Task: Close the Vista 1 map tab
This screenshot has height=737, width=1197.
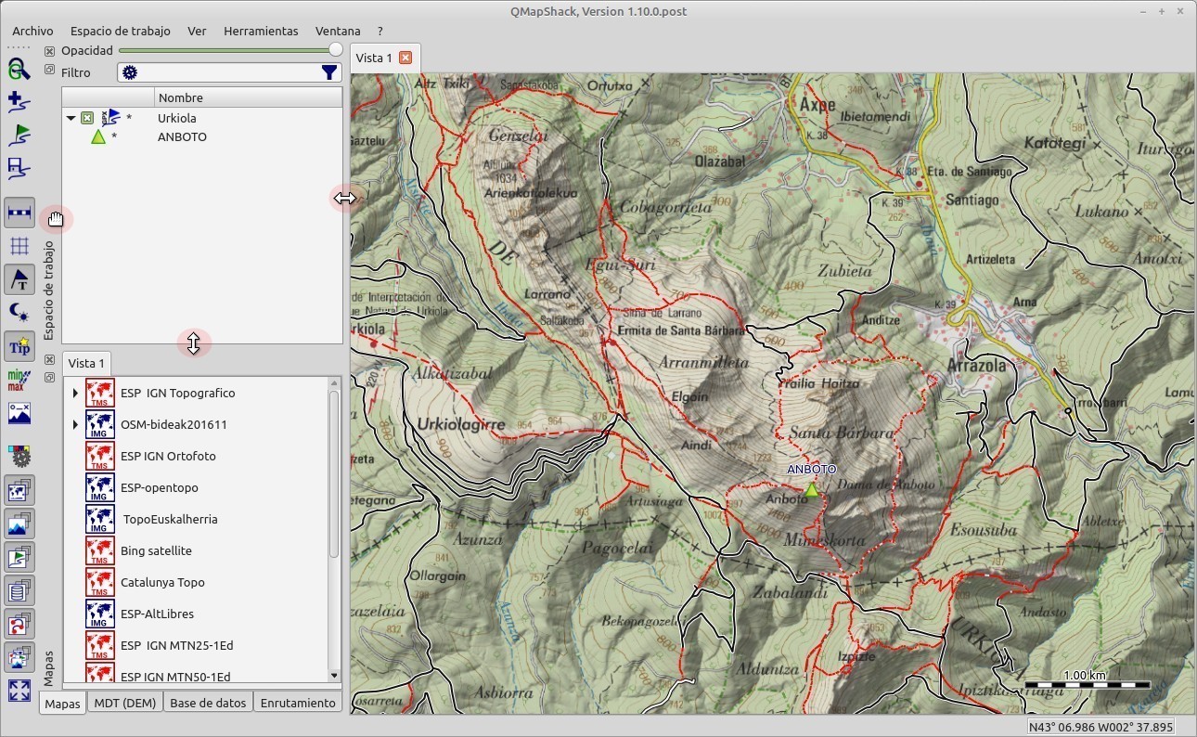Action: 405,58
